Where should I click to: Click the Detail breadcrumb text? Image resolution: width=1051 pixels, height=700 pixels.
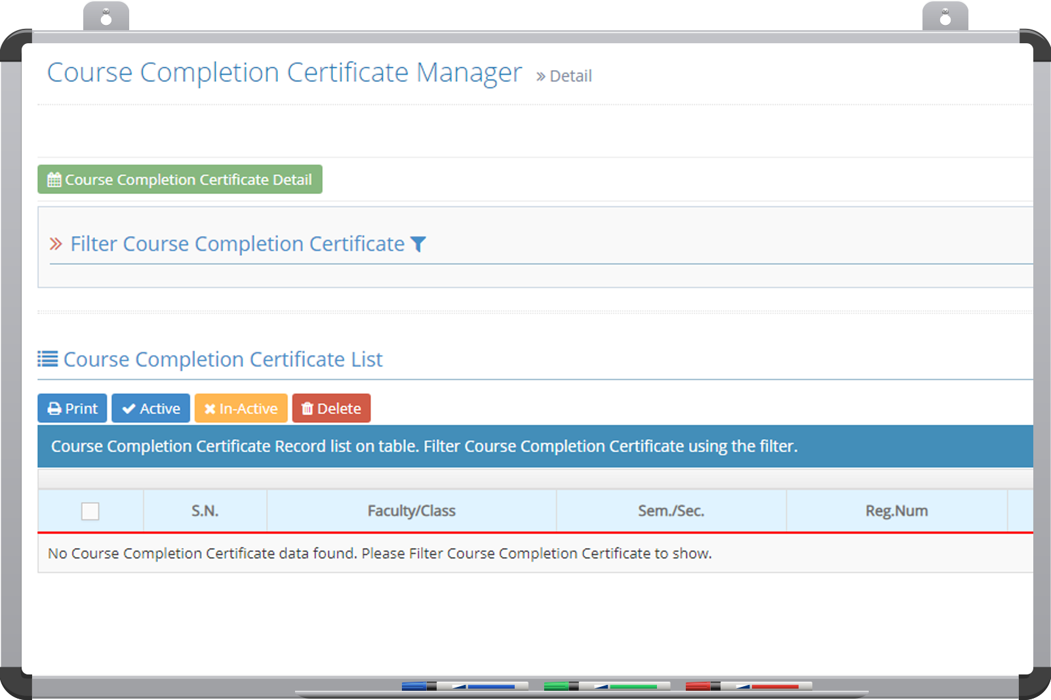570,76
